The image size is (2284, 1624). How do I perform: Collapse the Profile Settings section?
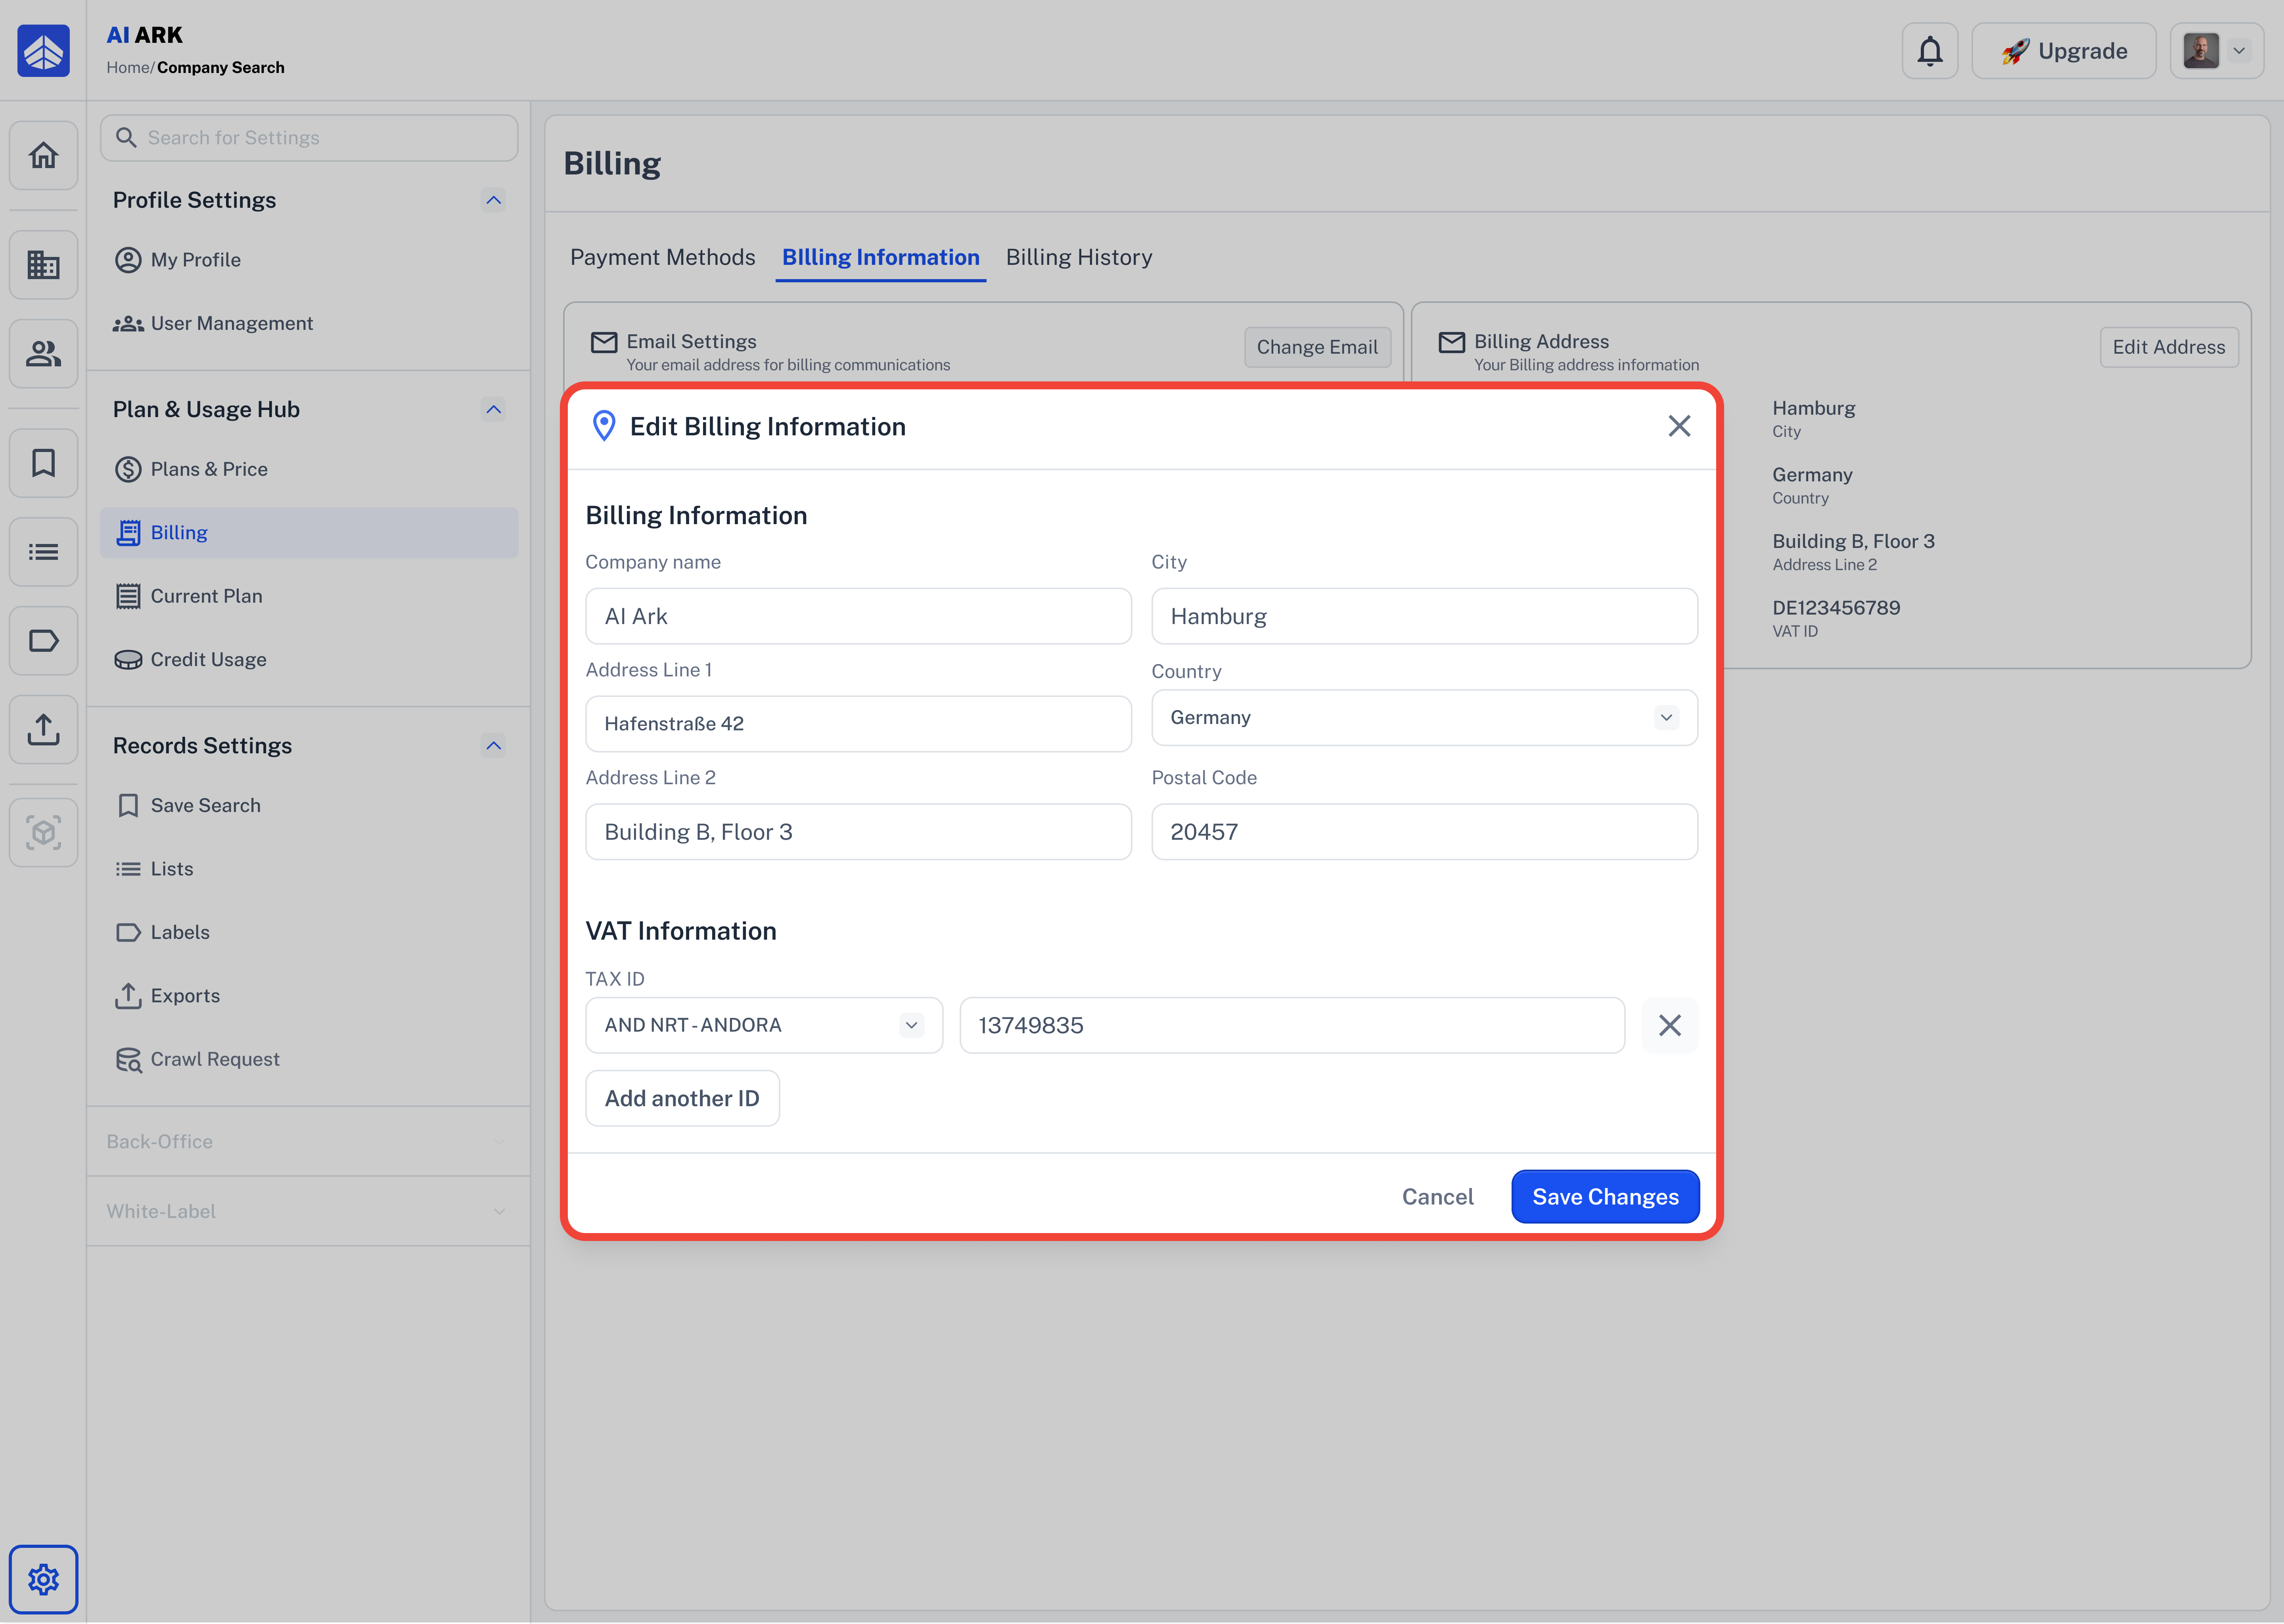493,200
